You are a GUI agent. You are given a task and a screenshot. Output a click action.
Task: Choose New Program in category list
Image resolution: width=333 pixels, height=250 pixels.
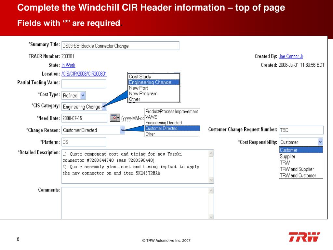[154, 93]
